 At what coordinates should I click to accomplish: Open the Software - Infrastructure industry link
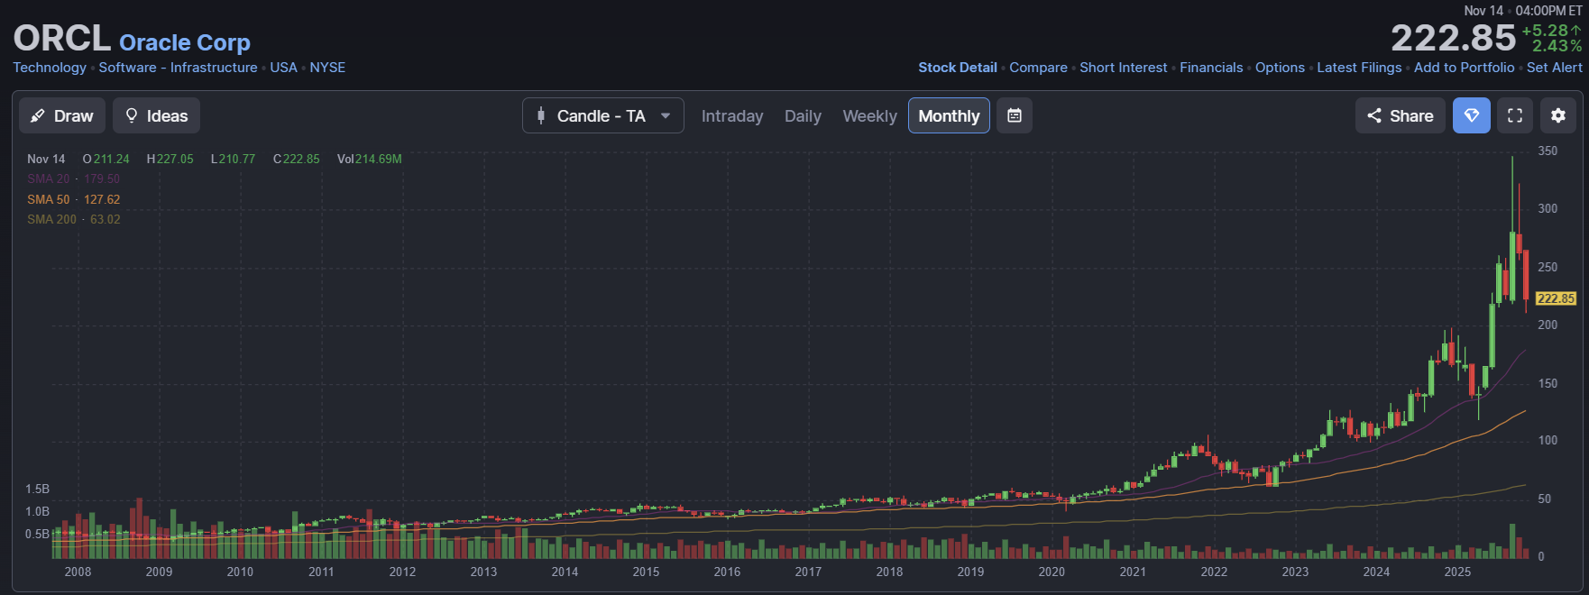click(178, 68)
